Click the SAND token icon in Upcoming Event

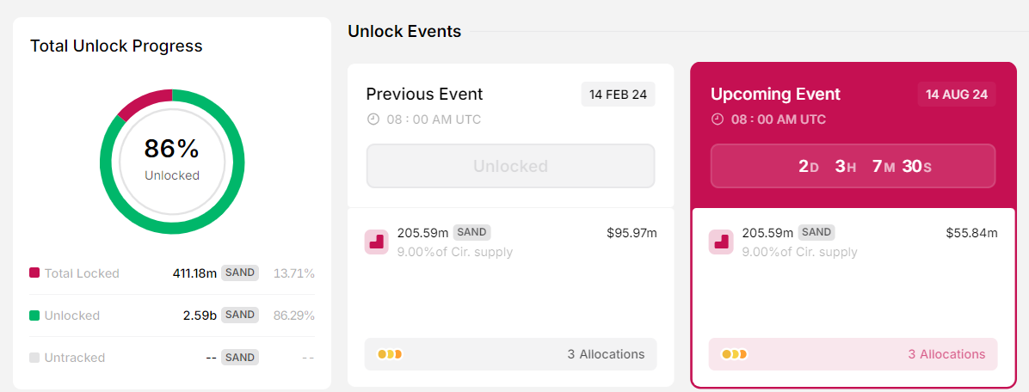[x=721, y=242]
